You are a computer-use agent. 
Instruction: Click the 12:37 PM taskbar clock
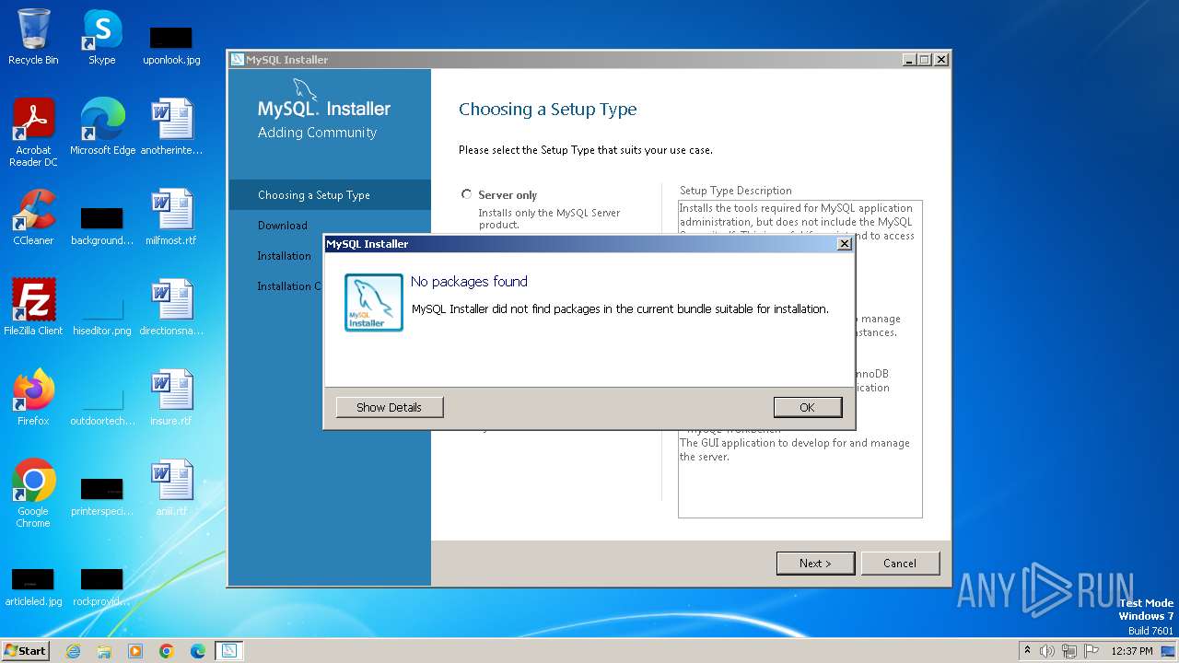1132,651
